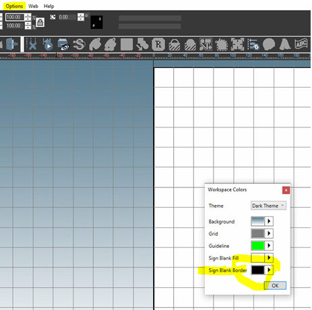
Task: Click the dashed-lines X cut icon
Action: (32, 44)
